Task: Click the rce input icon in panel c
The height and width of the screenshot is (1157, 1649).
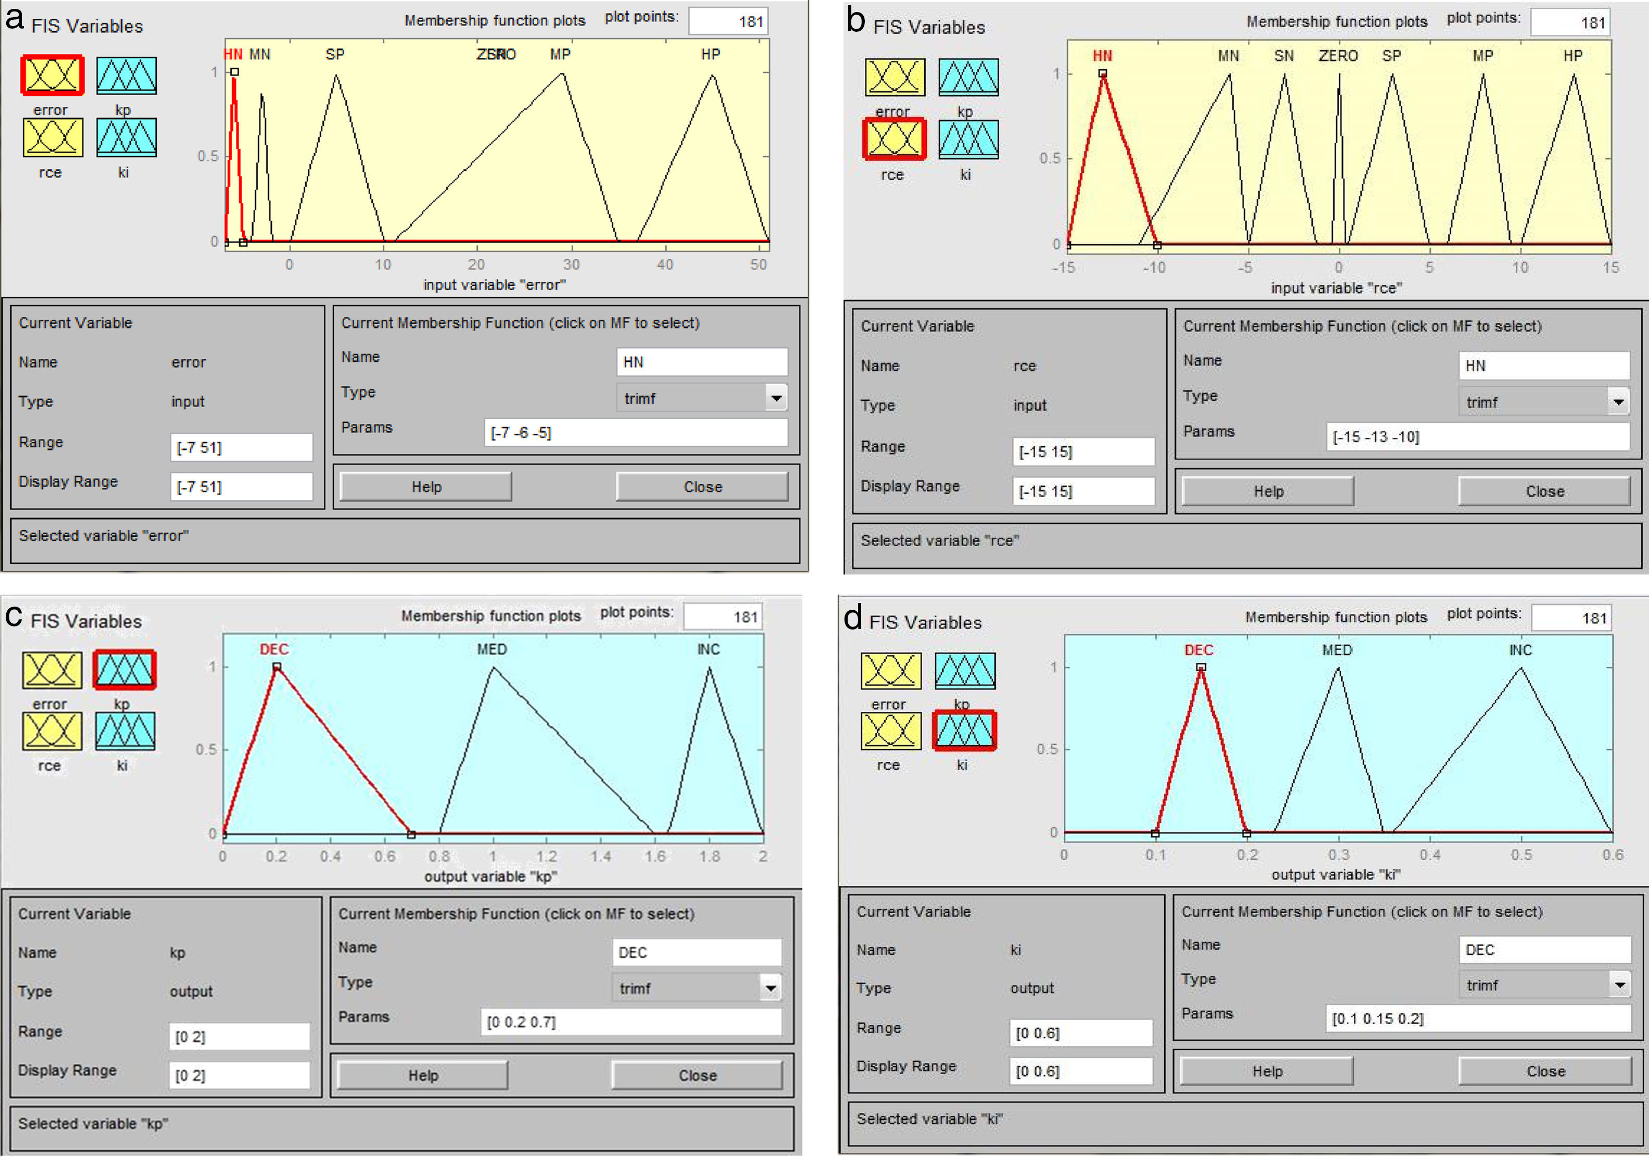Action: 52,732
